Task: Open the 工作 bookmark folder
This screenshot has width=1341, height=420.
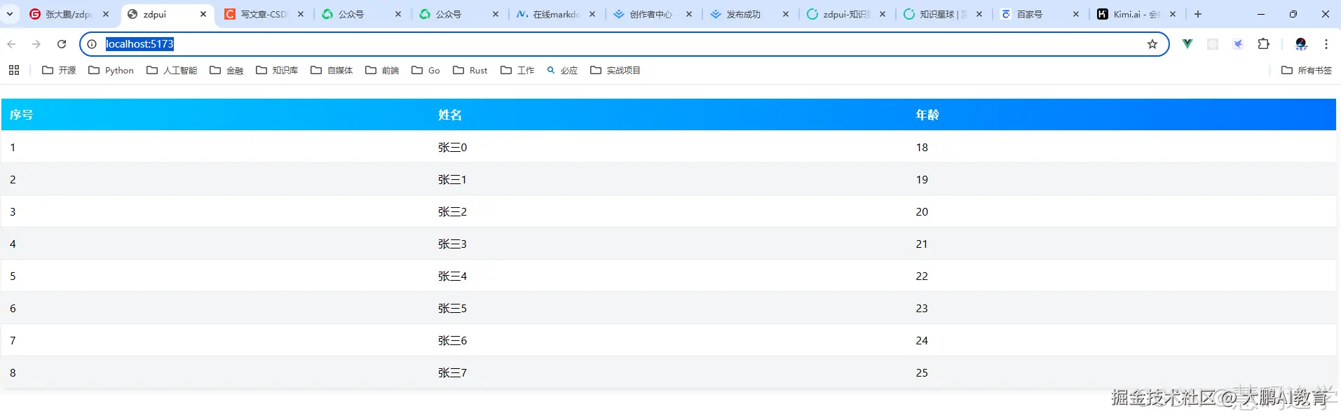Action: pyautogui.click(x=517, y=70)
